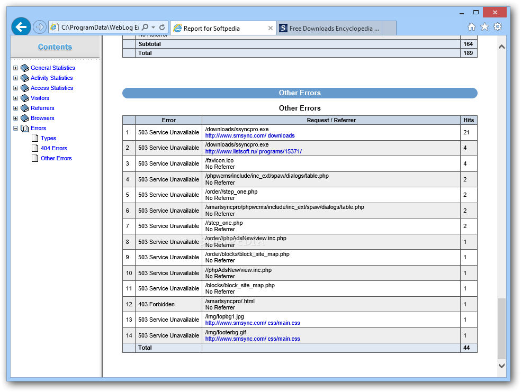Click the Visitors book icon
Viewport: 521px width, 392px height.
[x=25, y=98]
